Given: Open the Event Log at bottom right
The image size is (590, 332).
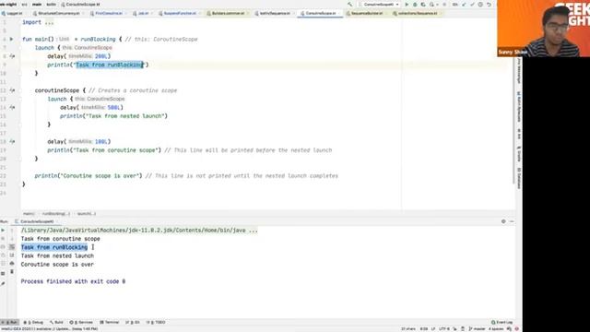Looking at the screenshot, I should tap(502, 322).
